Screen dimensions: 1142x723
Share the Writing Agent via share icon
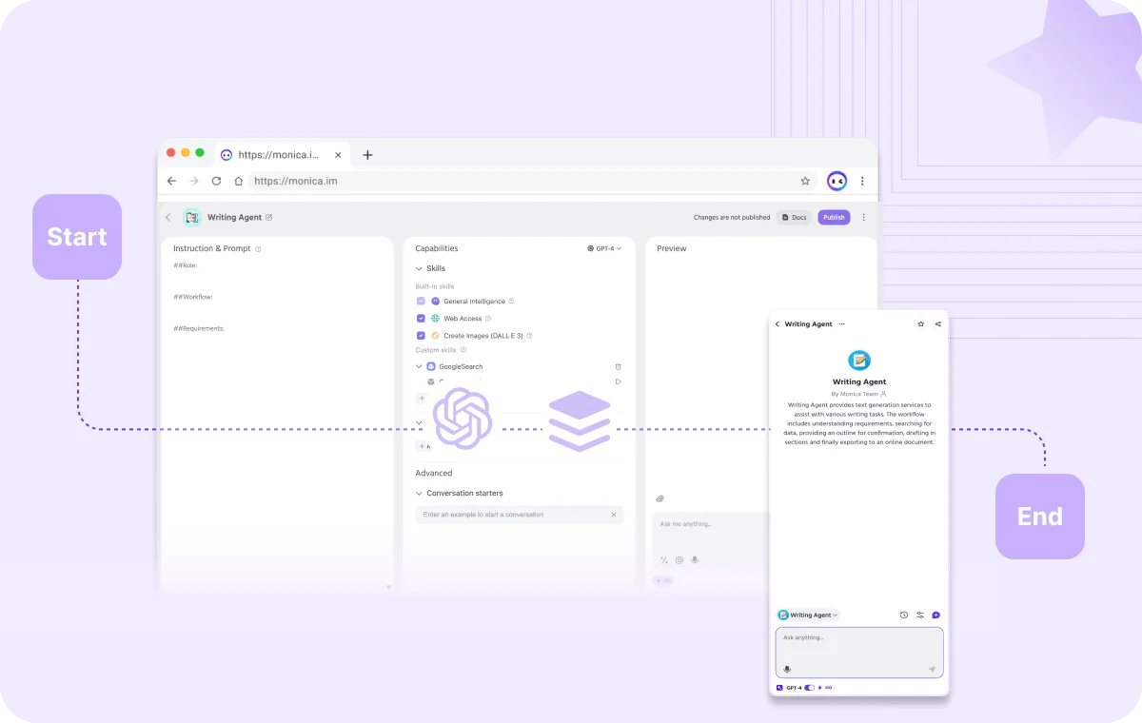[937, 324]
